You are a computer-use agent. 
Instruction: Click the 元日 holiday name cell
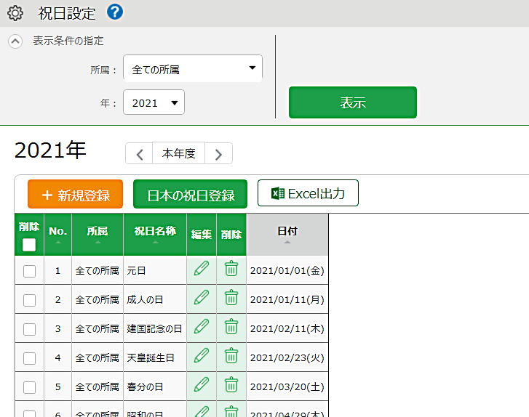(x=155, y=270)
